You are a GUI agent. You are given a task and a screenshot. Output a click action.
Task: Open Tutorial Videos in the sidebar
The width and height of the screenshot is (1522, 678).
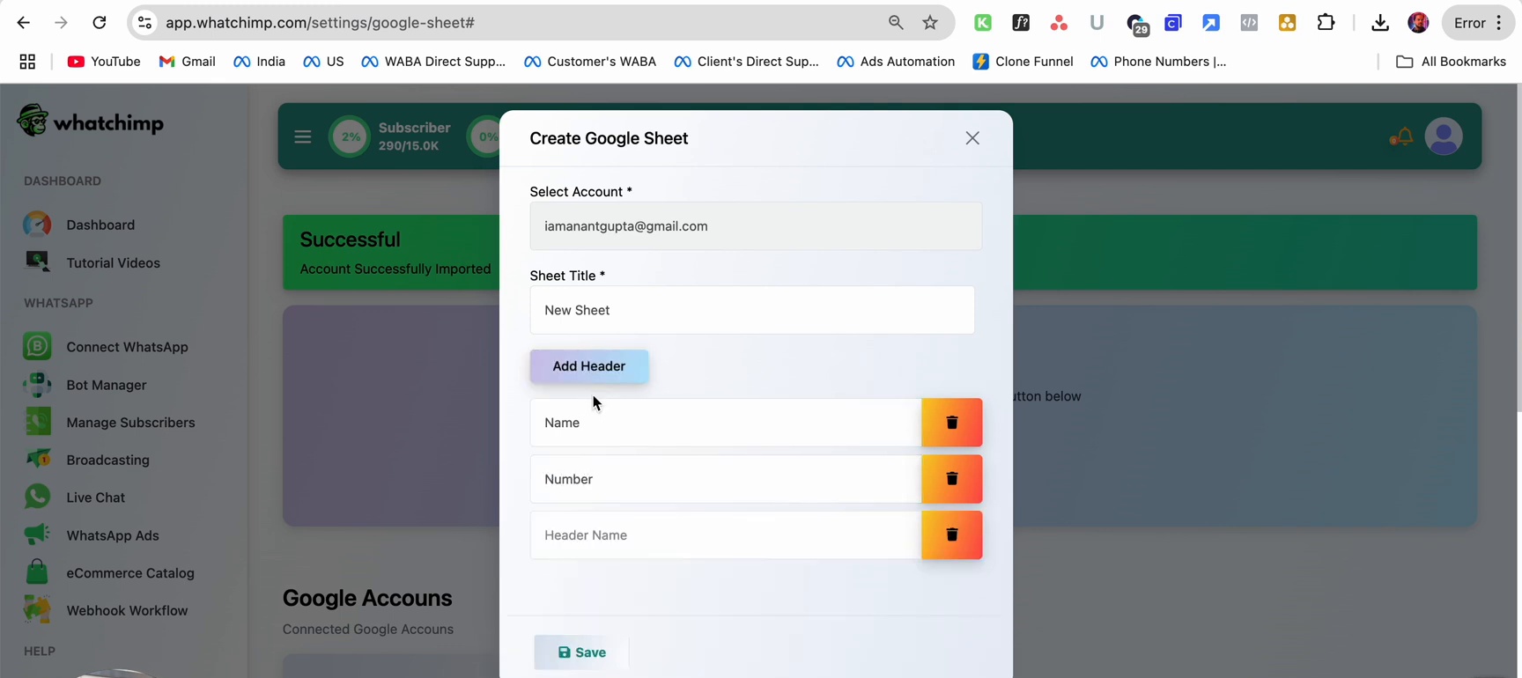(x=114, y=263)
